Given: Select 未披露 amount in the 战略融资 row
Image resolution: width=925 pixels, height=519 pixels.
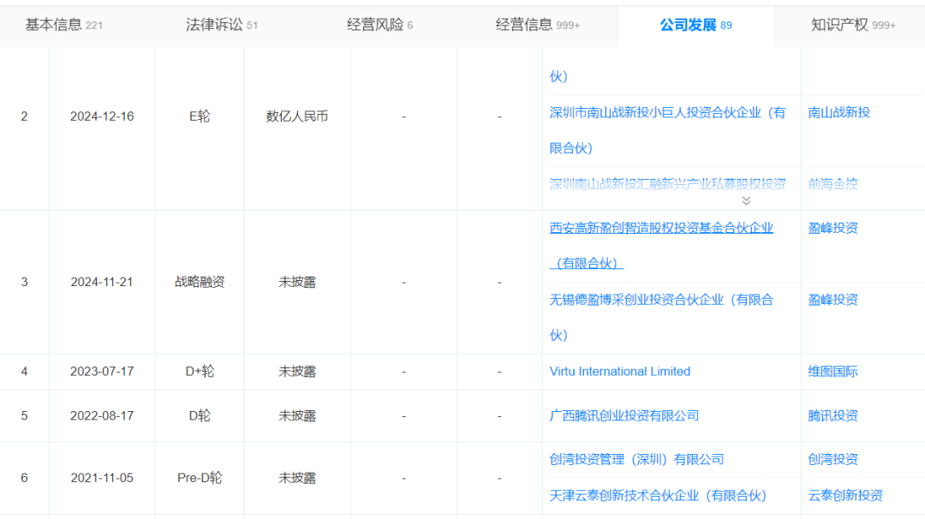Looking at the screenshot, I should [297, 283].
